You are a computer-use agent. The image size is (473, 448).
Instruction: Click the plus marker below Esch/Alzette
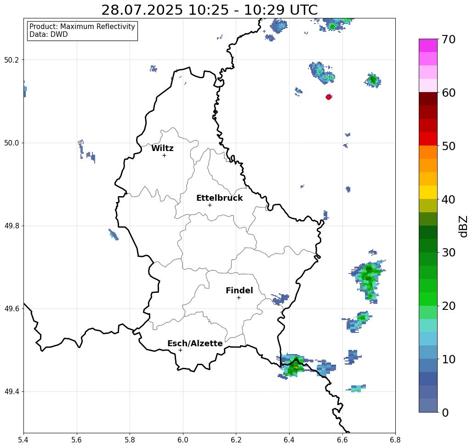180,350
